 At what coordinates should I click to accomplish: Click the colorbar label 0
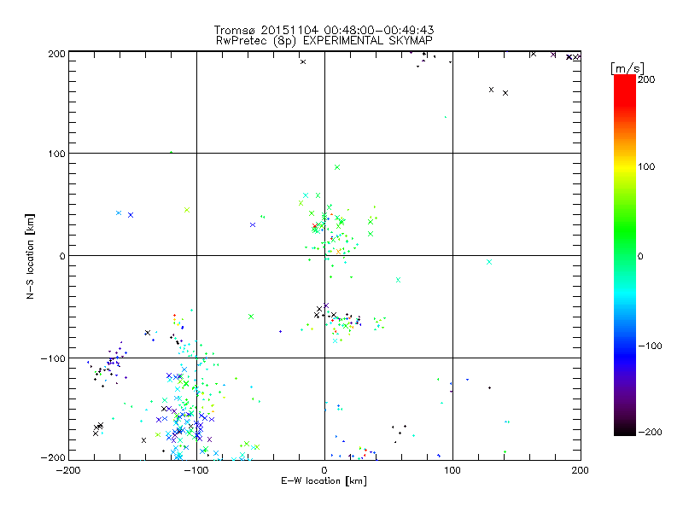[x=640, y=256]
